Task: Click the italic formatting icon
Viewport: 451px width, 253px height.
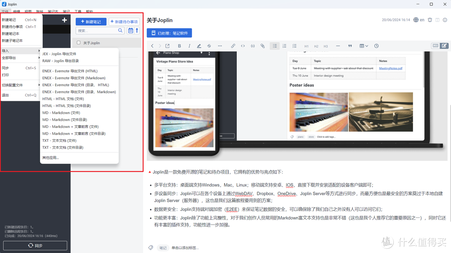Action: pos(189,46)
